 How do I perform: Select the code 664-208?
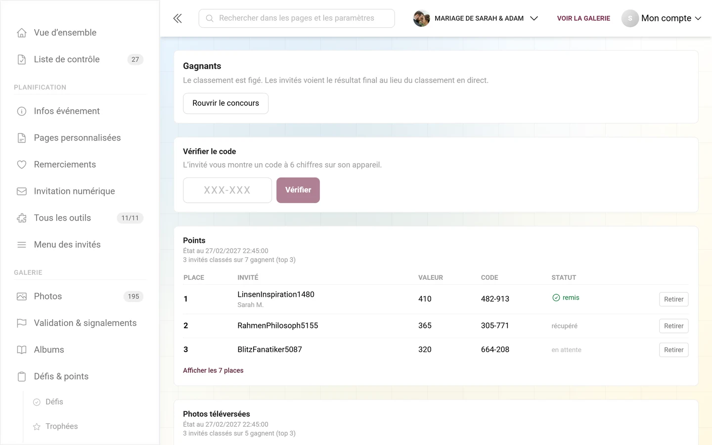pyautogui.click(x=495, y=350)
